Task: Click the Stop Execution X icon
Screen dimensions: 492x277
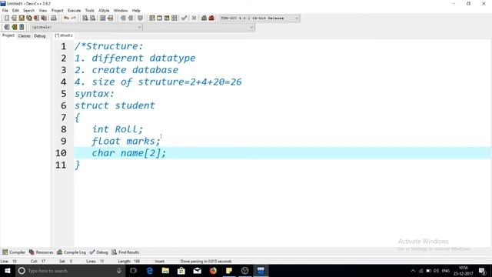Action: 194,18
